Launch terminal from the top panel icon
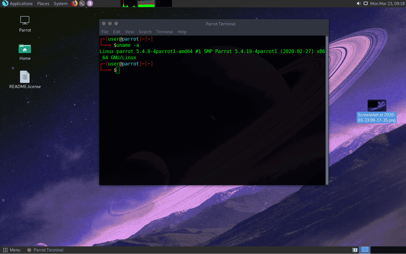 tap(82, 3)
